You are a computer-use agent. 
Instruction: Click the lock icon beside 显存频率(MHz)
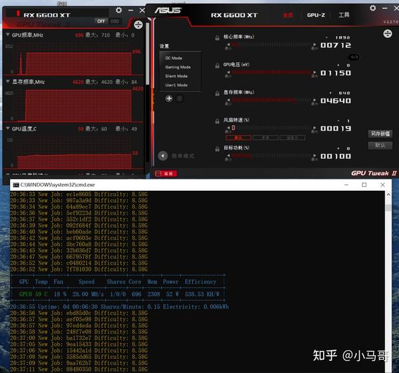[217, 94]
